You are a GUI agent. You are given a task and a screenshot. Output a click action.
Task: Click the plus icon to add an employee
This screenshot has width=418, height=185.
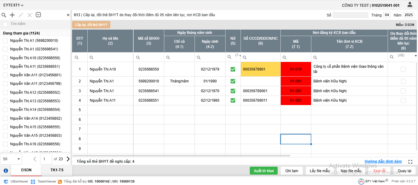pos(12,15)
